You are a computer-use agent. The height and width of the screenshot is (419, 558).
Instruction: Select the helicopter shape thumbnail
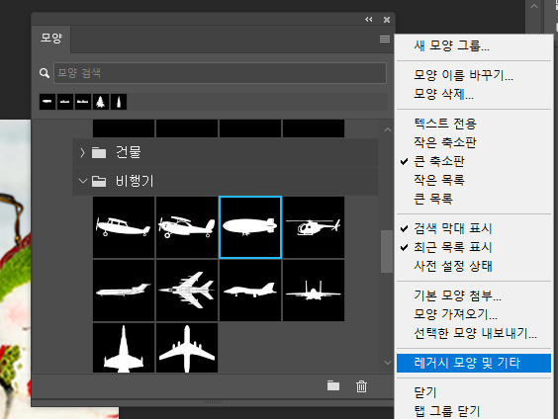(x=314, y=227)
